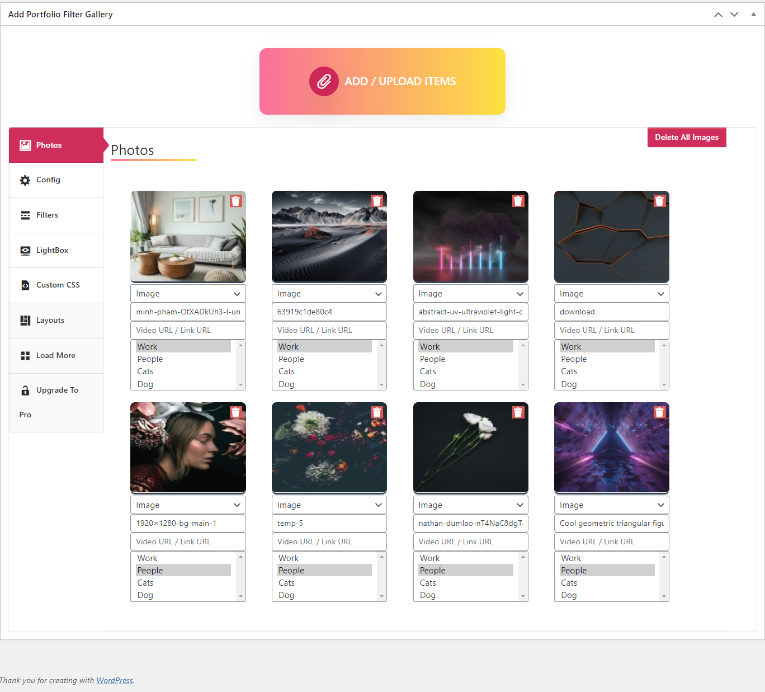Follow the WordPress link in footer
Viewport: 765px width, 692px height.
(x=115, y=681)
